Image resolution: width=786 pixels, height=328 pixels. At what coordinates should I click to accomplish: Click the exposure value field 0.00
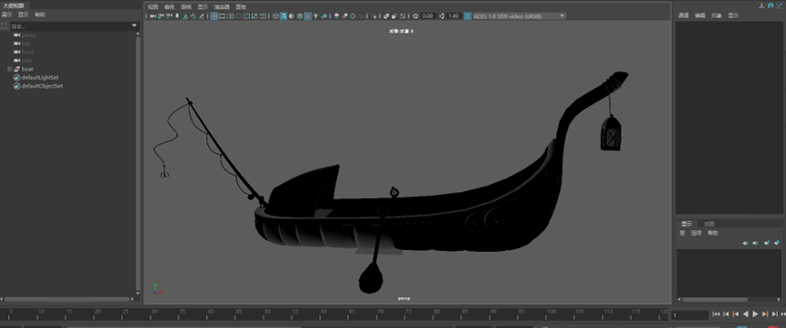tap(429, 16)
